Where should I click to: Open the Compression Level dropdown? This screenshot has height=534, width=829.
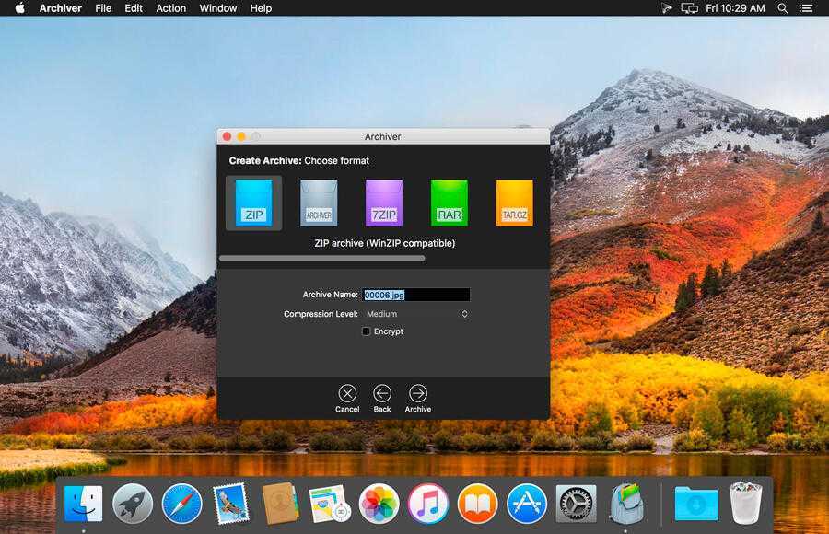[x=416, y=314]
